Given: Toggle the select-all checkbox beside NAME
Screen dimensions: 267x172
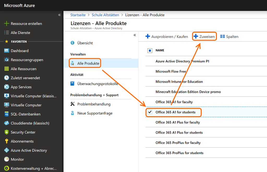Looking at the screenshot, I should click(x=150, y=50).
